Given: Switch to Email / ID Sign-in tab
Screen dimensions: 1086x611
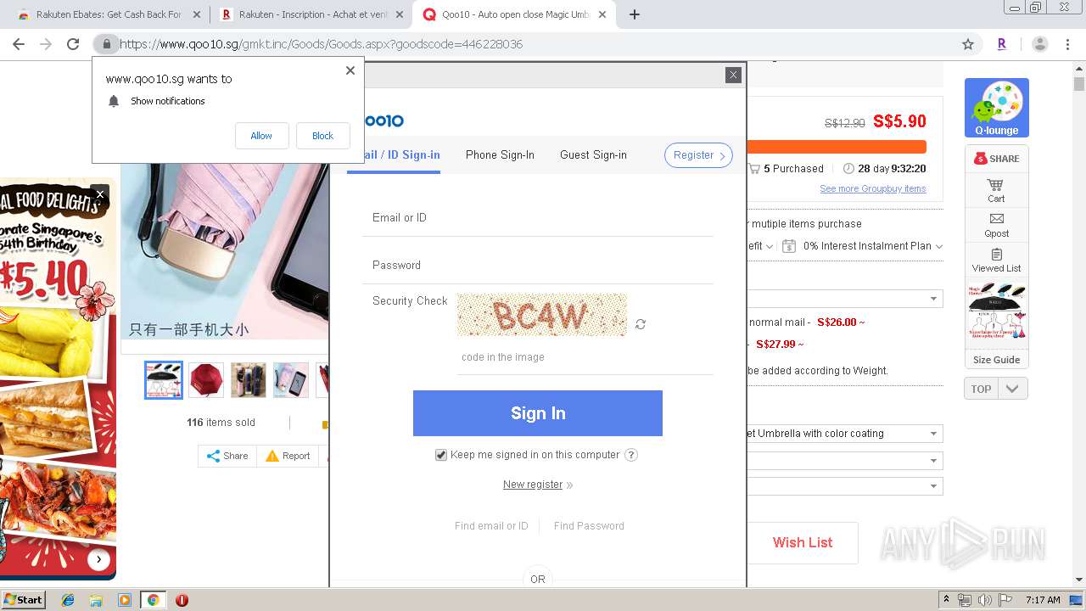Looking at the screenshot, I should pos(395,155).
